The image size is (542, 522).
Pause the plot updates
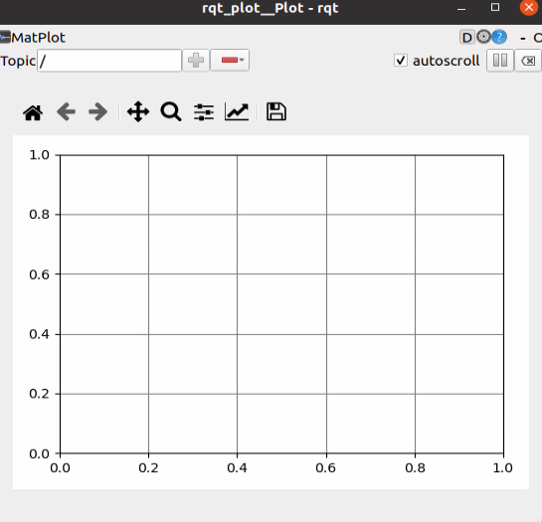[500, 61]
